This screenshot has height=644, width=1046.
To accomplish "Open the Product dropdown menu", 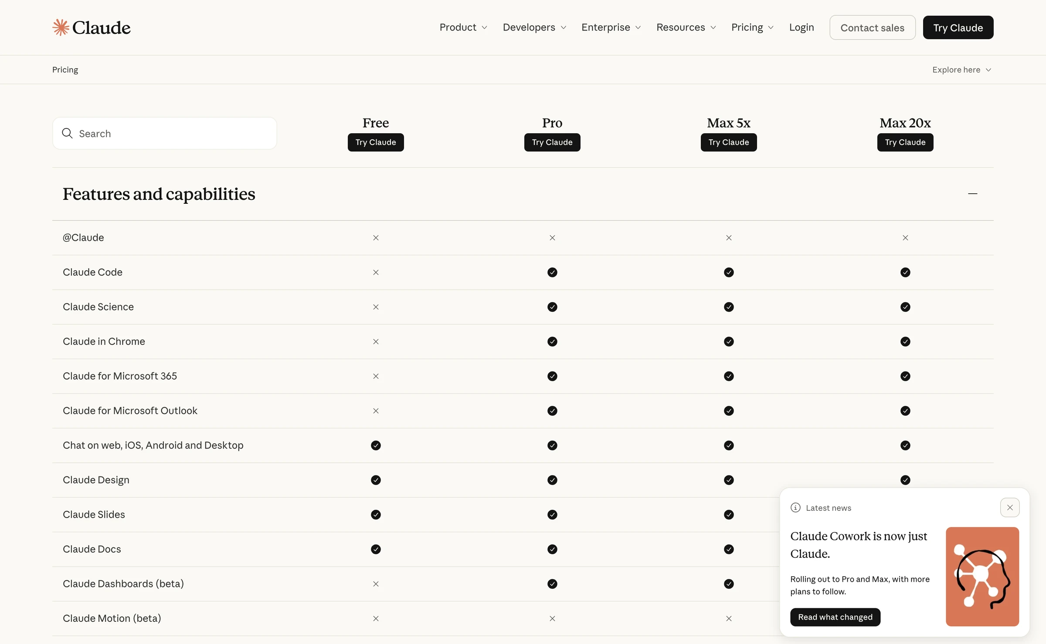I will (x=463, y=27).
